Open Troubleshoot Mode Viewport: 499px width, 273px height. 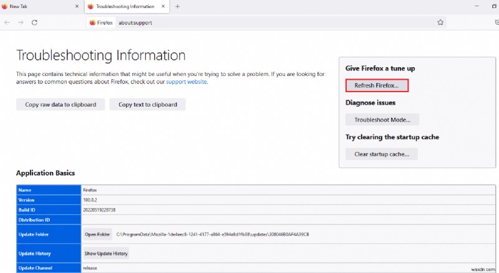[x=382, y=120]
